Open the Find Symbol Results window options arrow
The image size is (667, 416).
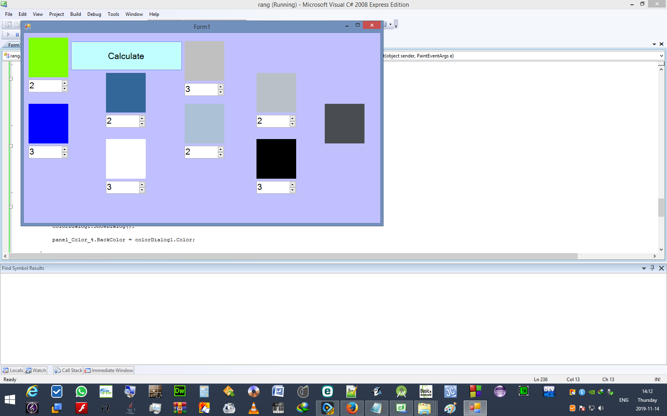click(x=644, y=268)
